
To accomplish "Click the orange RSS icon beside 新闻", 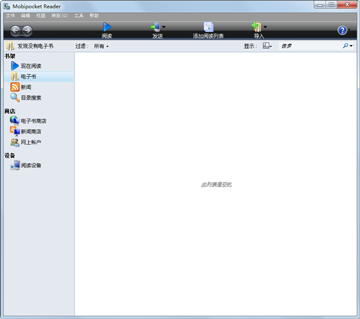I will (x=15, y=87).
